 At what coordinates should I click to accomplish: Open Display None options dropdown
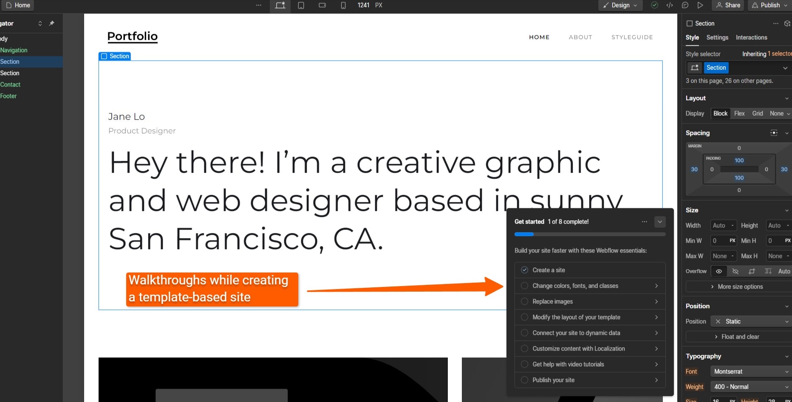[779, 113]
